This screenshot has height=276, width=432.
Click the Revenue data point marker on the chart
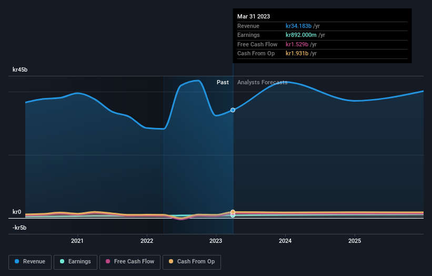point(233,110)
